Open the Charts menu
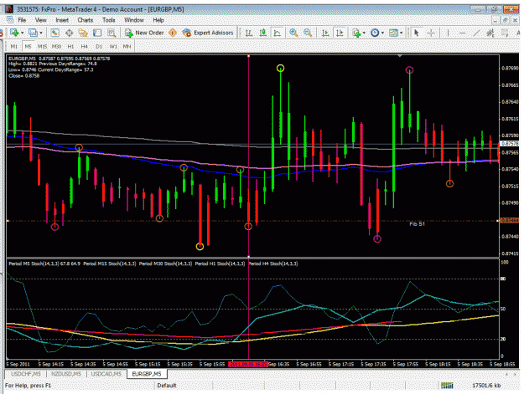524x394 pixels. point(86,20)
